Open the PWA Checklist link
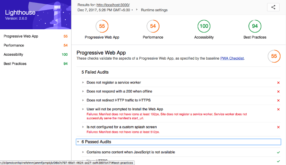 (x=232, y=58)
